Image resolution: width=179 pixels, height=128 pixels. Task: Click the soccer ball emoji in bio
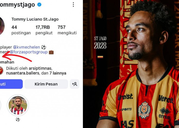pos(44,47)
